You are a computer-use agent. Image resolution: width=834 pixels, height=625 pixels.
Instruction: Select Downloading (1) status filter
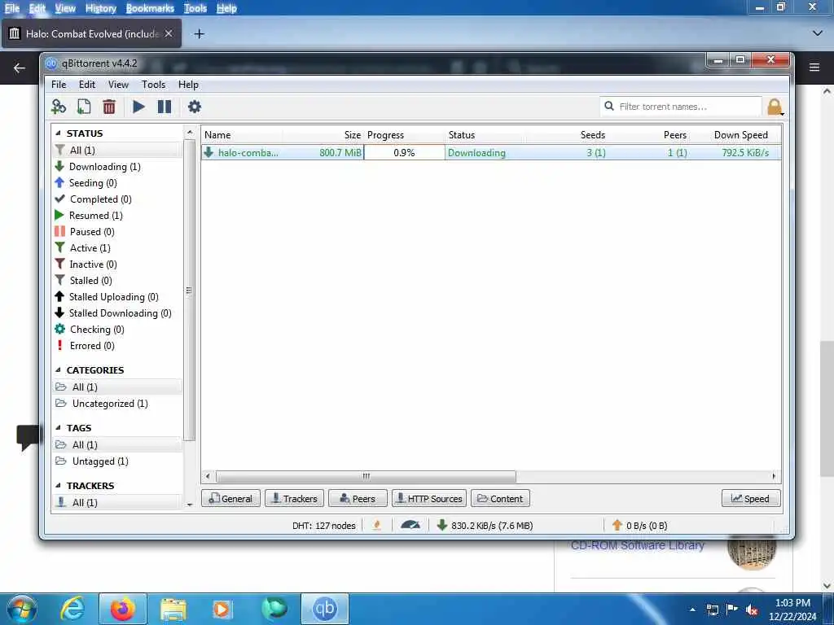pos(105,167)
